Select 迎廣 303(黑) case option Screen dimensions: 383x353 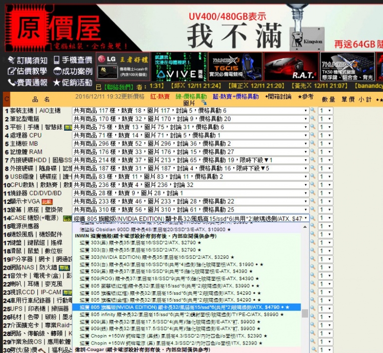point(187,243)
